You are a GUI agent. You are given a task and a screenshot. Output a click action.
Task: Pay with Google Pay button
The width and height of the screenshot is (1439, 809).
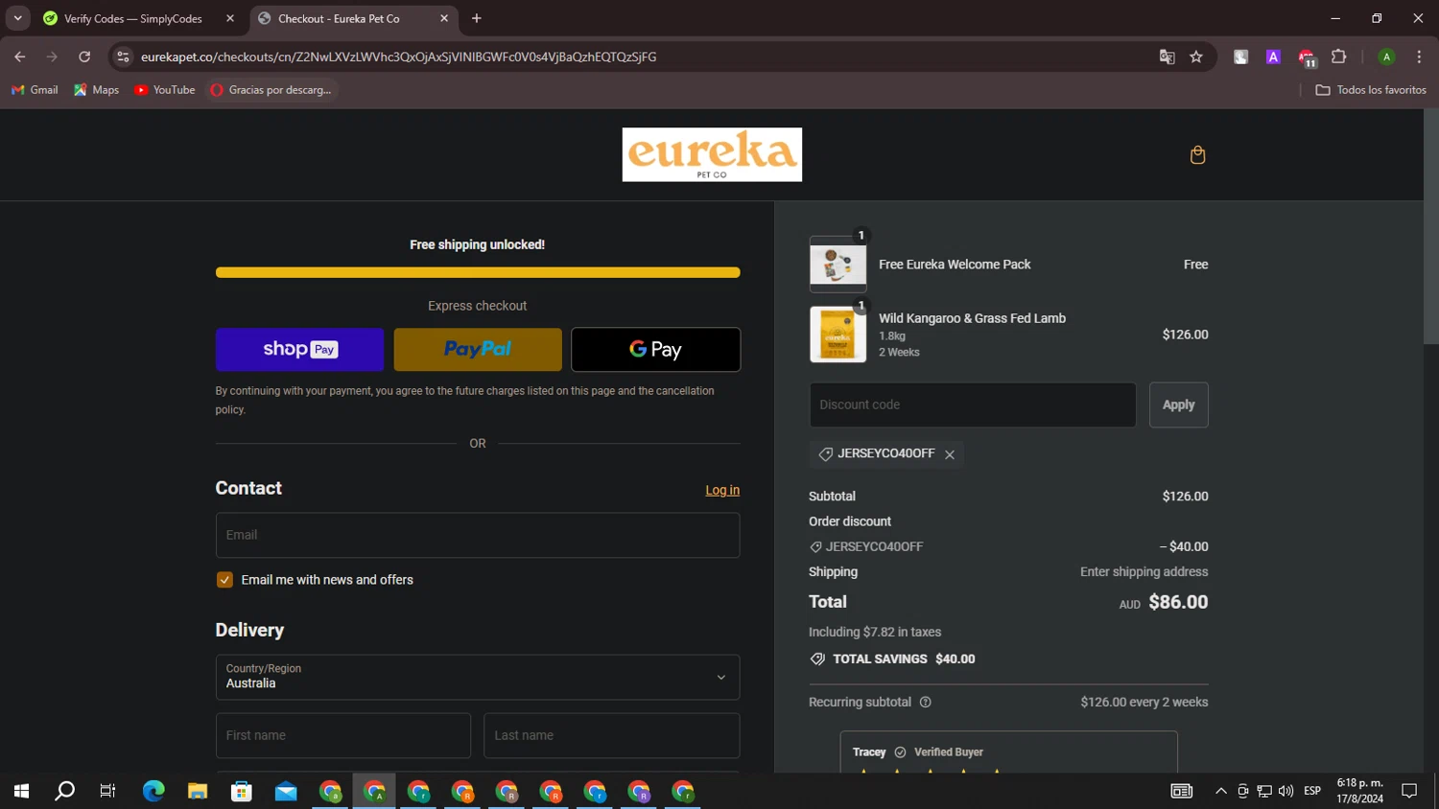[x=656, y=350]
